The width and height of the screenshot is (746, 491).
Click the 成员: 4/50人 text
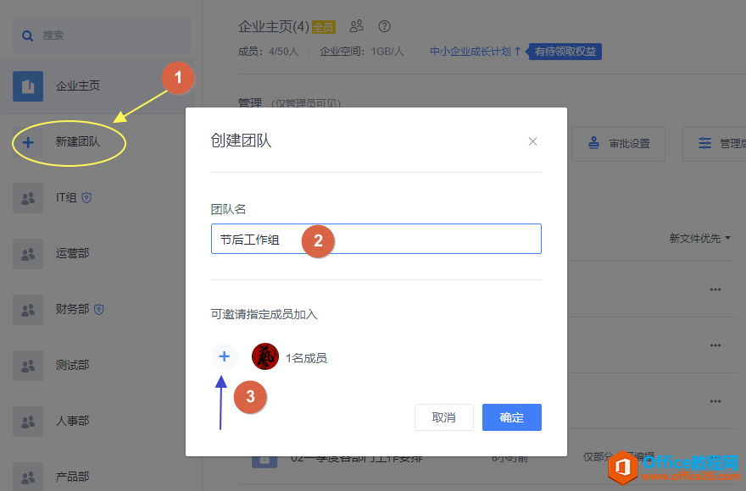pos(269,52)
